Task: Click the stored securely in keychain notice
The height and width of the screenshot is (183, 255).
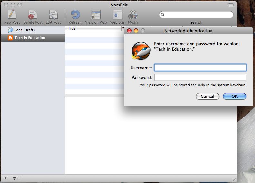Action: click(x=193, y=85)
